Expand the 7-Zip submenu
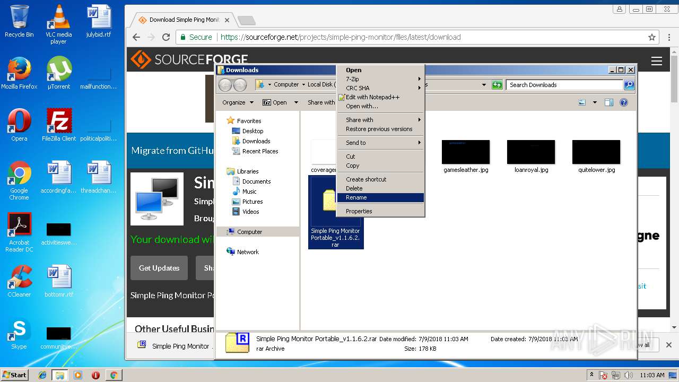This screenshot has height=382, width=679. pyautogui.click(x=381, y=79)
